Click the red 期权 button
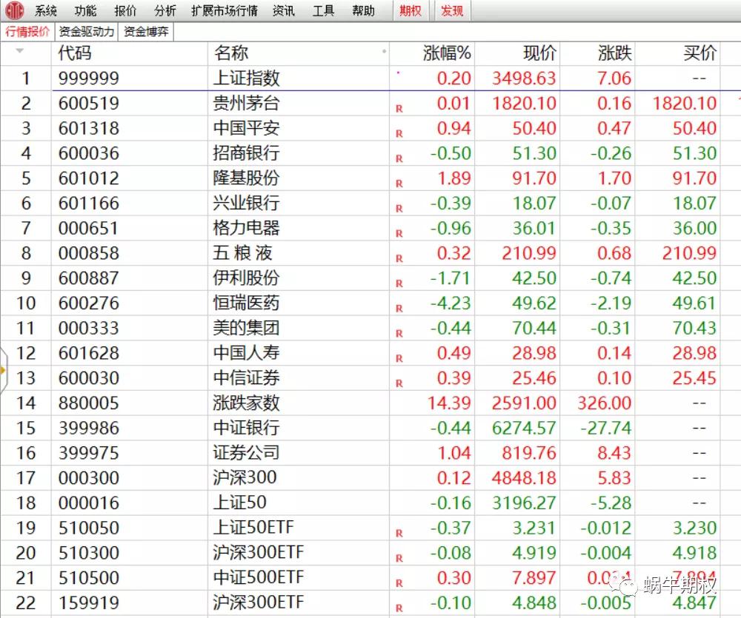 tap(410, 11)
